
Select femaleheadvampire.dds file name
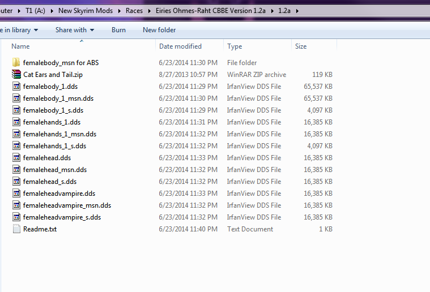[x=59, y=194]
